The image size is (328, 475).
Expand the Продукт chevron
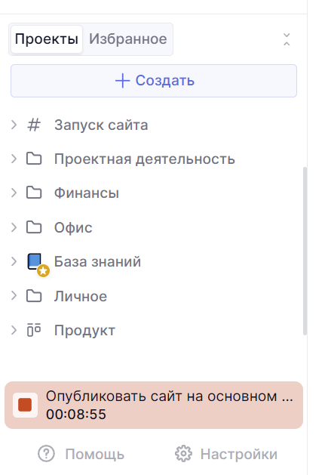(x=14, y=330)
